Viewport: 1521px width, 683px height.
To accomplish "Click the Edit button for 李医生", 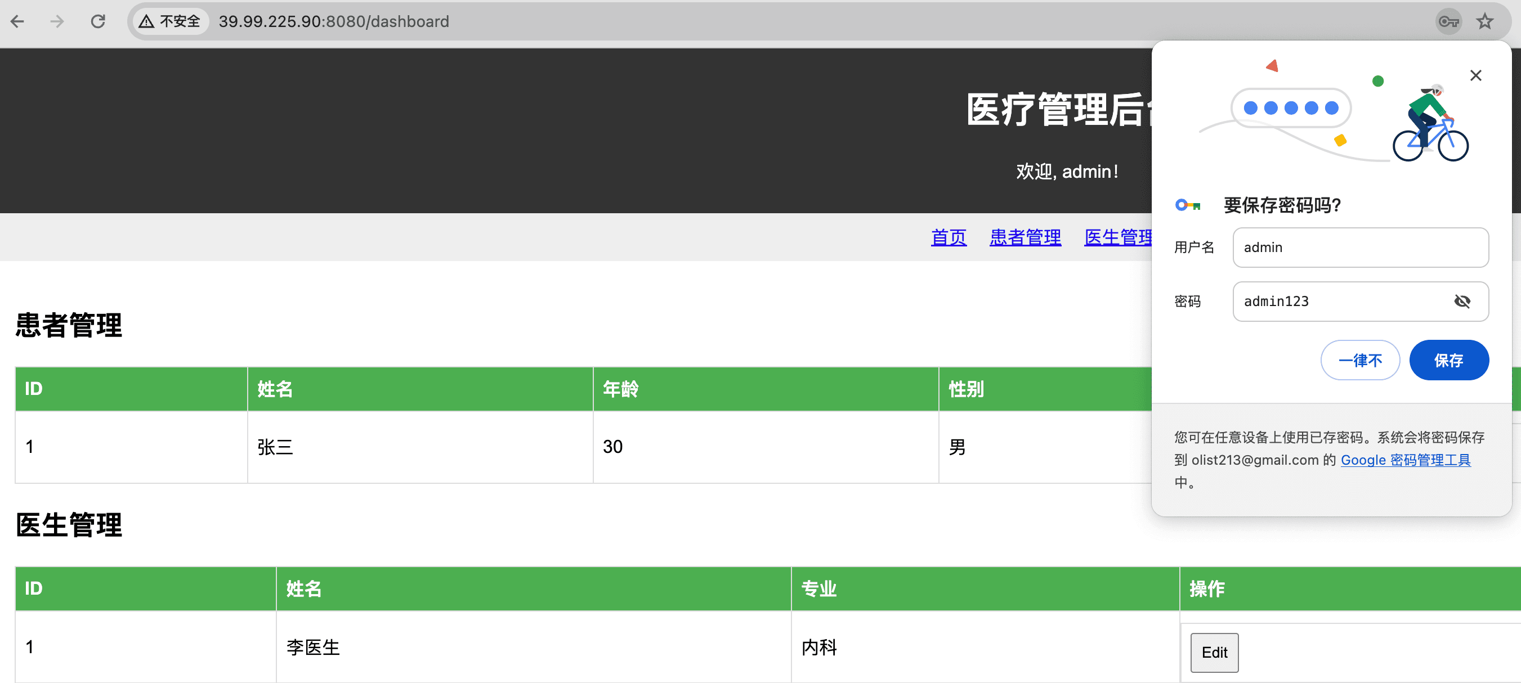I will (1214, 652).
